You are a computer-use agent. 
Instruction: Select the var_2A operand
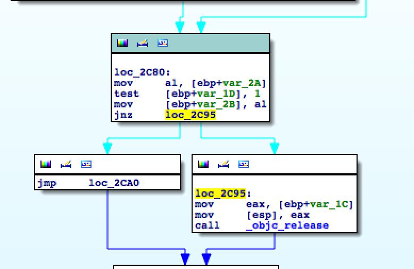252,83
